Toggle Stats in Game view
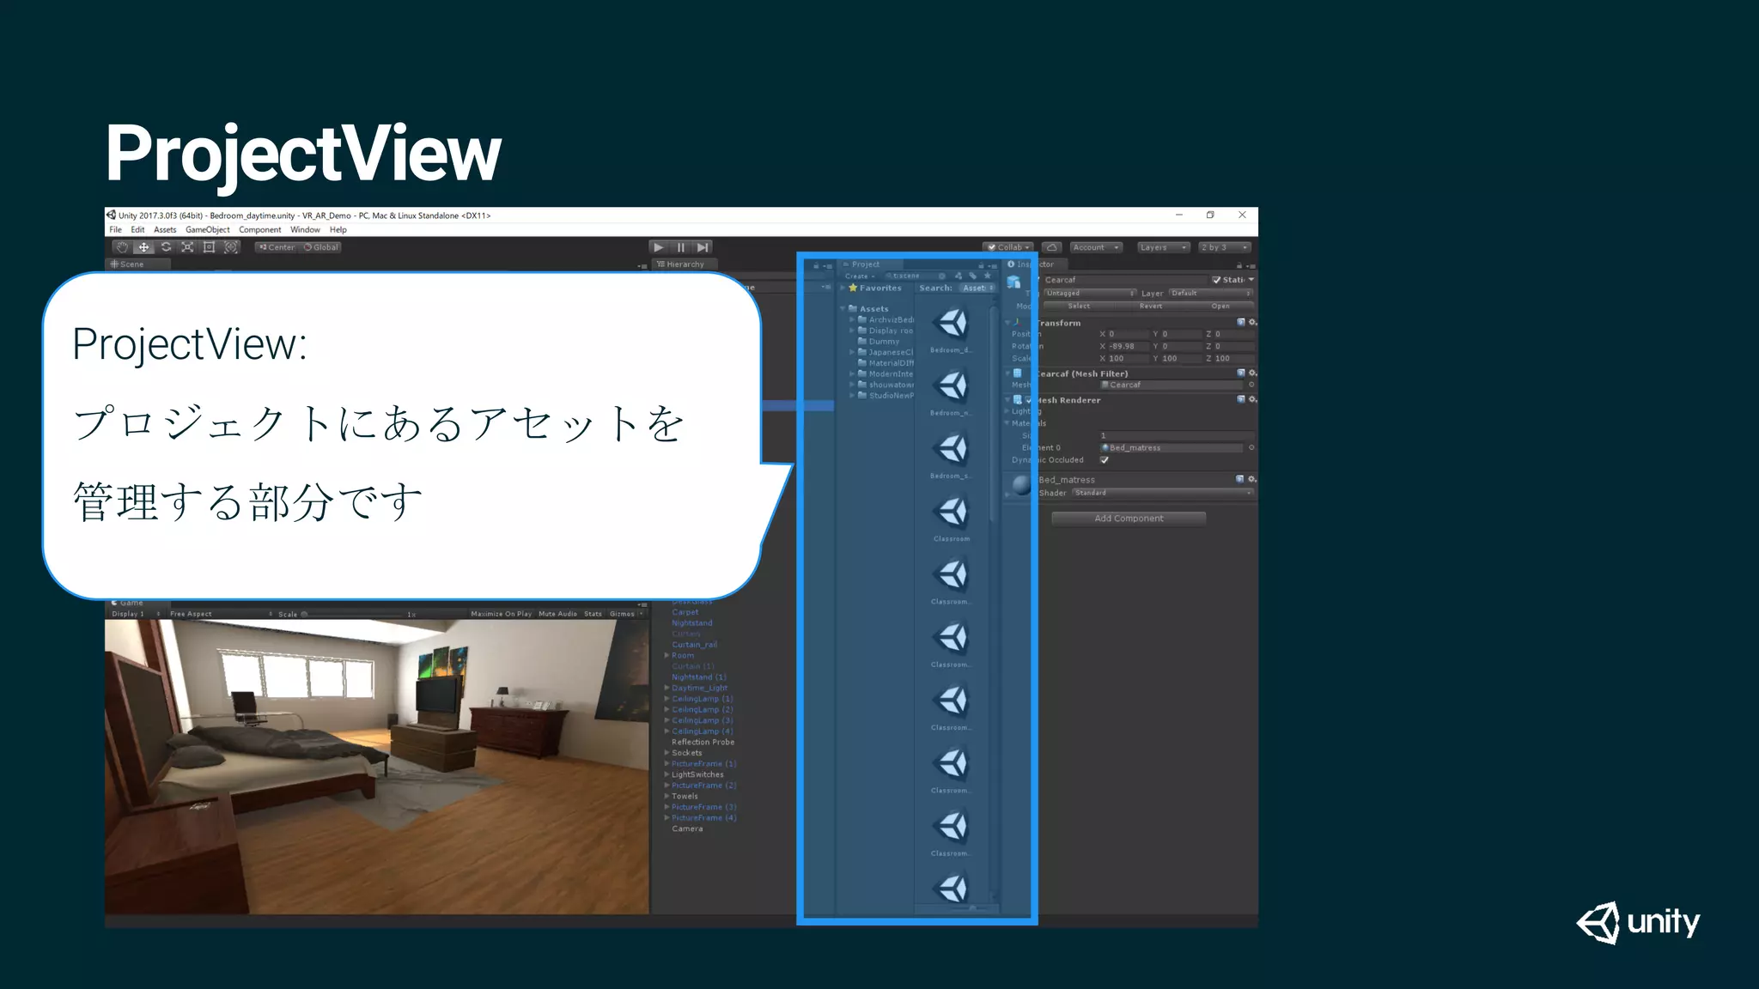Viewport: 1759px width, 989px height. click(593, 614)
